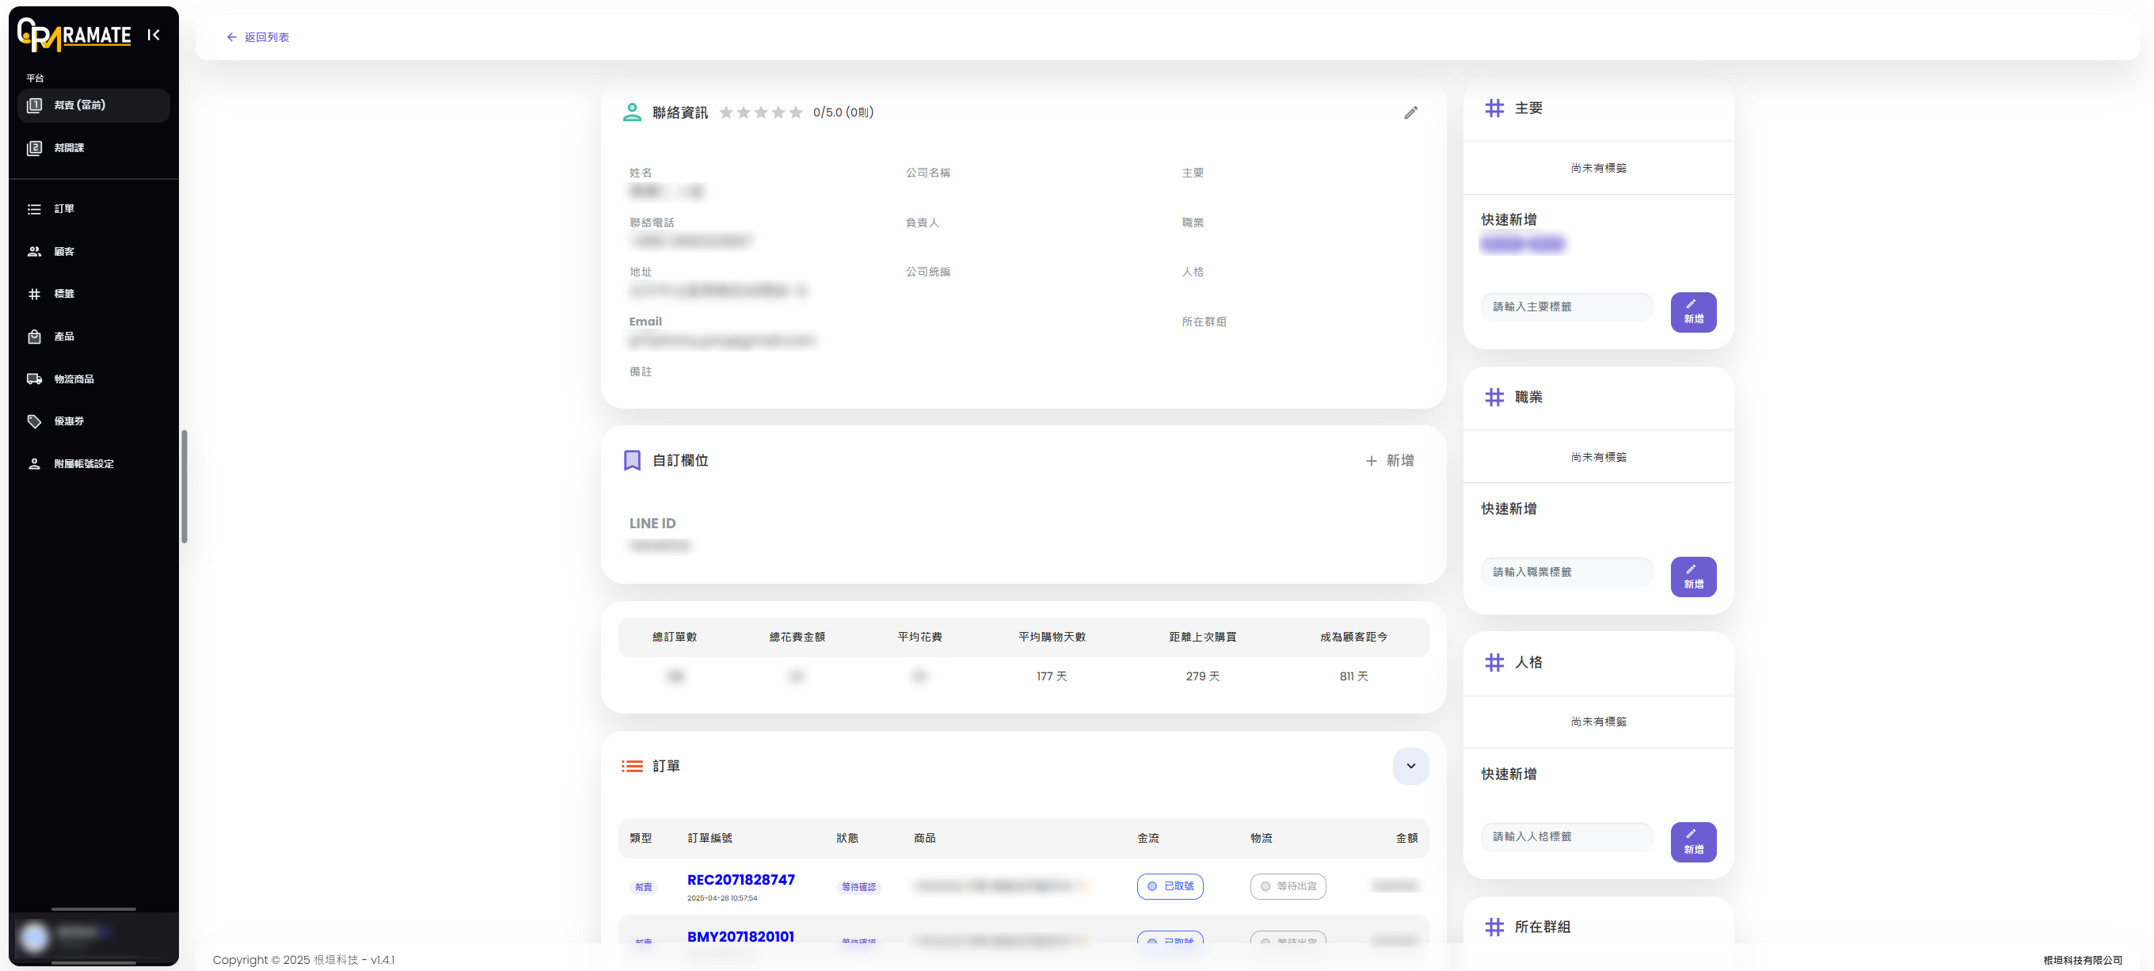Click the orders list icon in sidebar
The height and width of the screenshot is (971, 2154).
34,209
